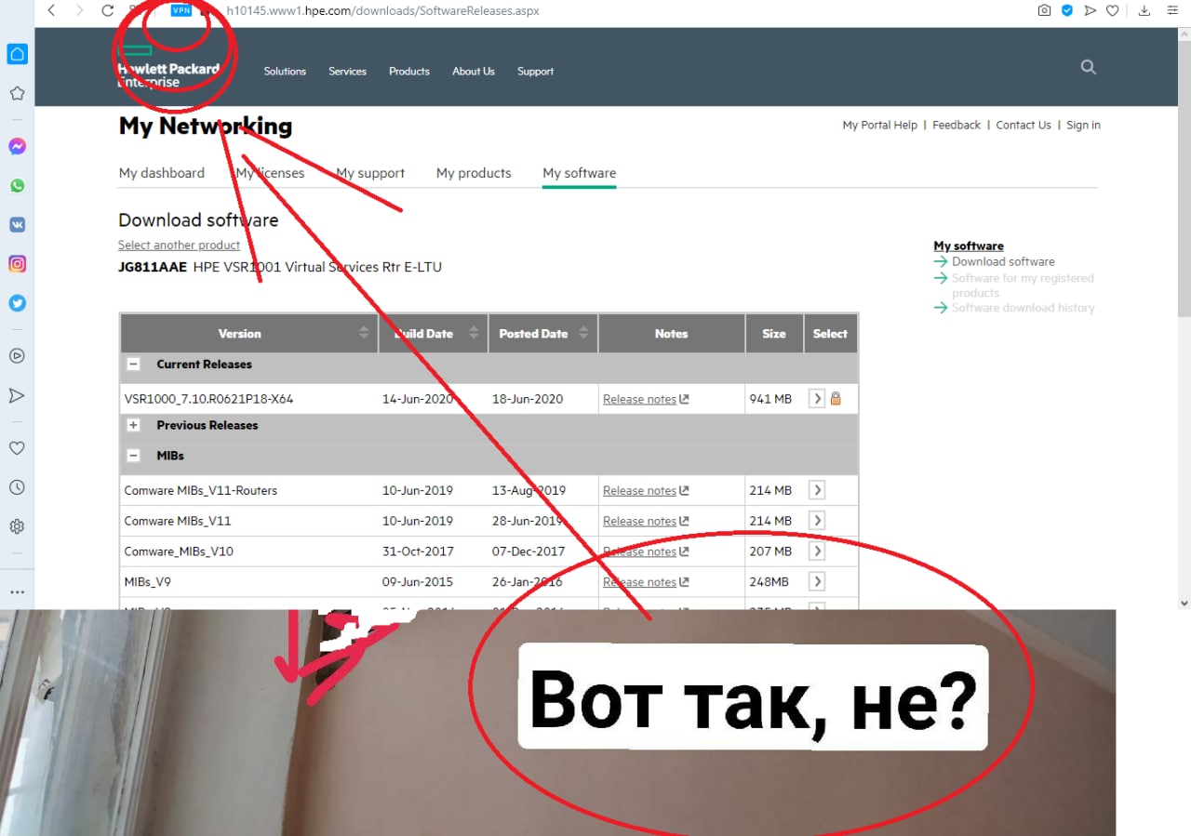Open Release notes for Comware MIBs_V11-Routers
The width and height of the screenshot is (1191, 836).
tap(646, 491)
